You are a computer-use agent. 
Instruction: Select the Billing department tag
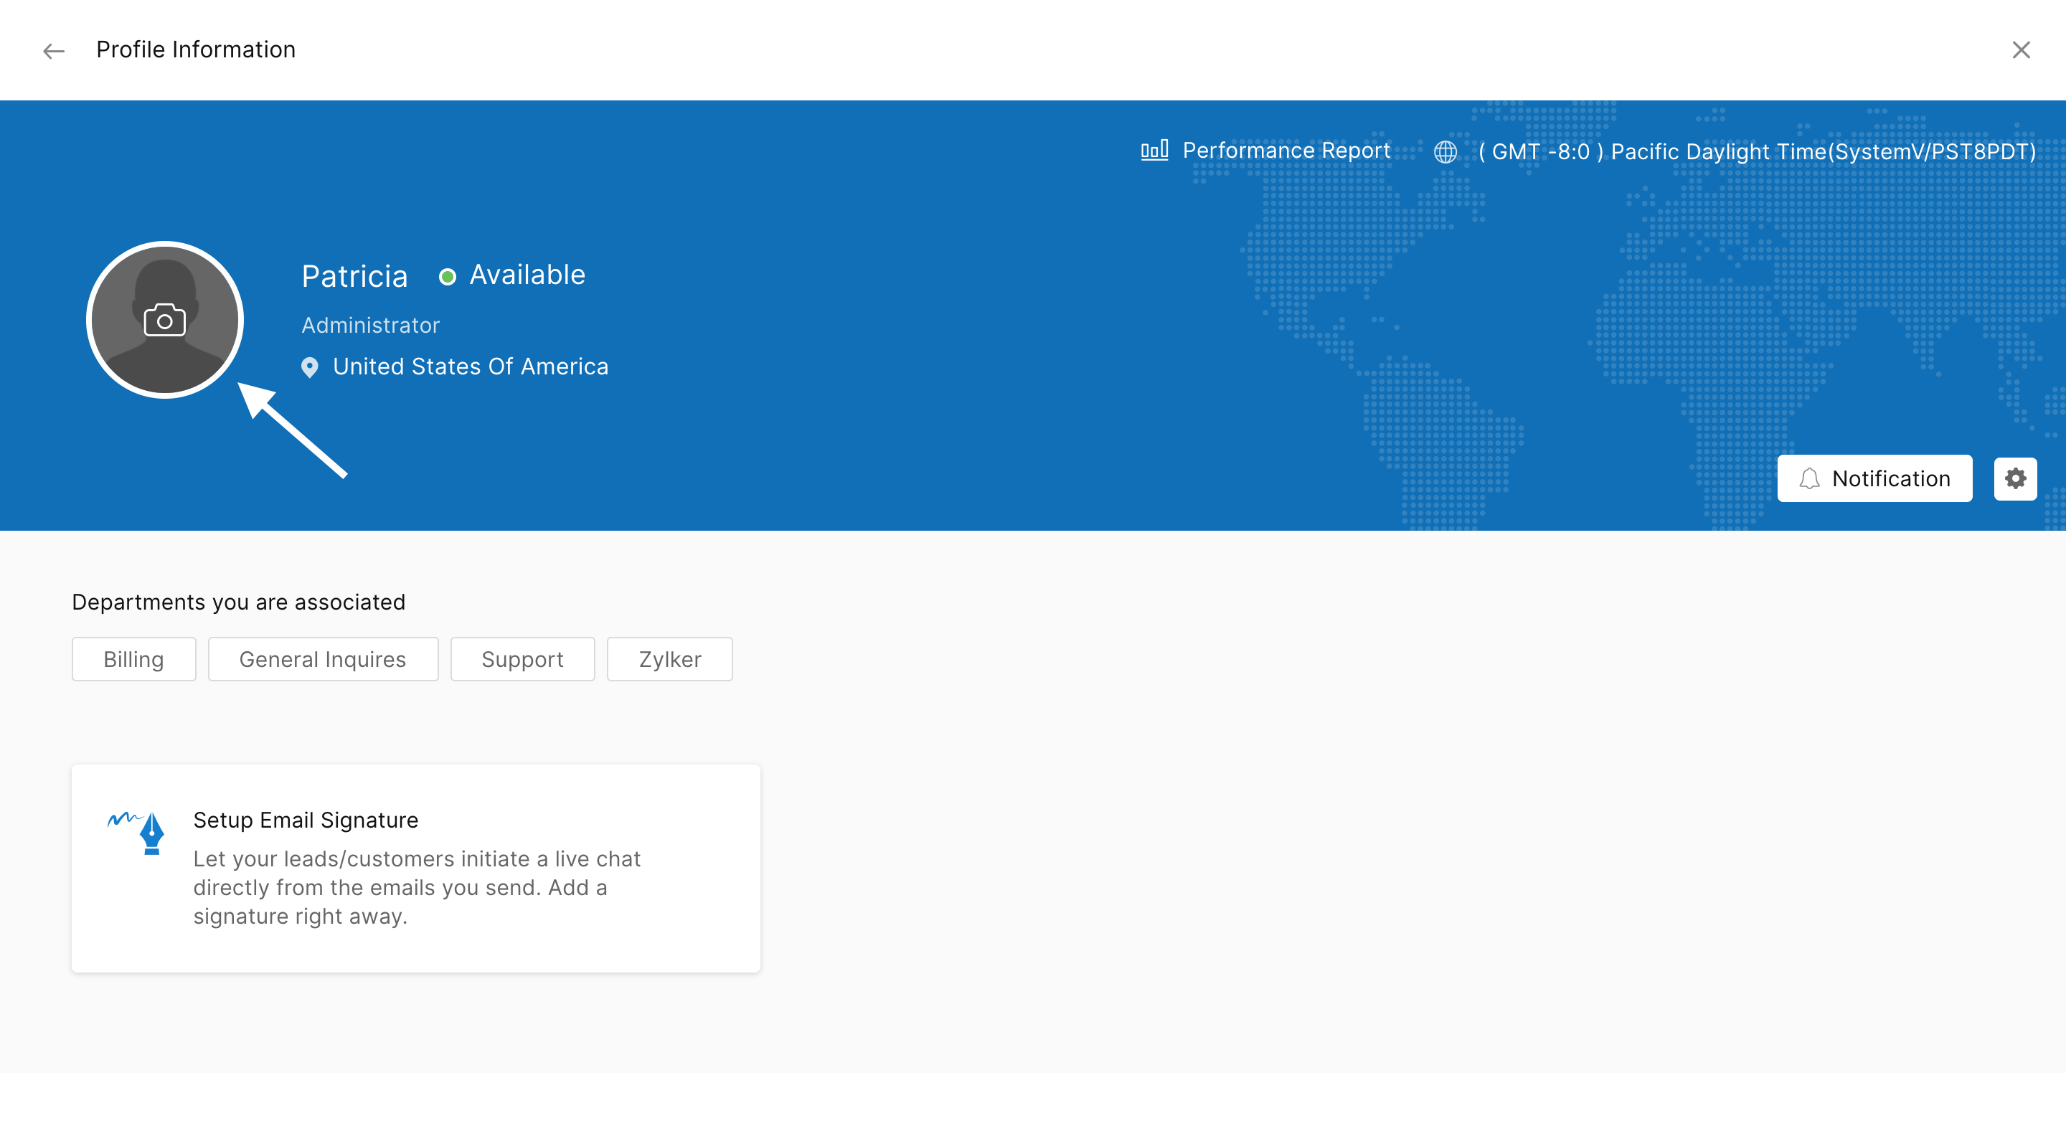tap(134, 659)
